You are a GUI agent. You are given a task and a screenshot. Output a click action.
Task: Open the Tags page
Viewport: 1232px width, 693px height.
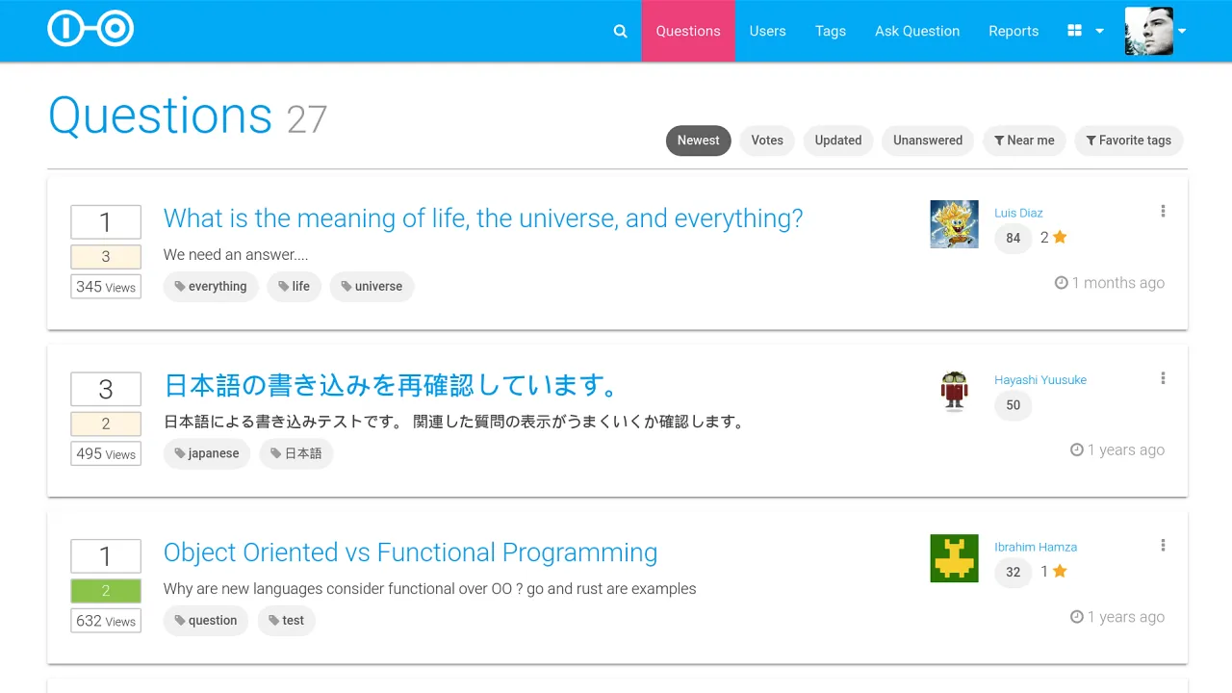(830, 31)
